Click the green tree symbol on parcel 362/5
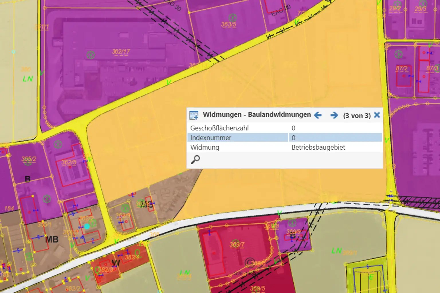 58,144
